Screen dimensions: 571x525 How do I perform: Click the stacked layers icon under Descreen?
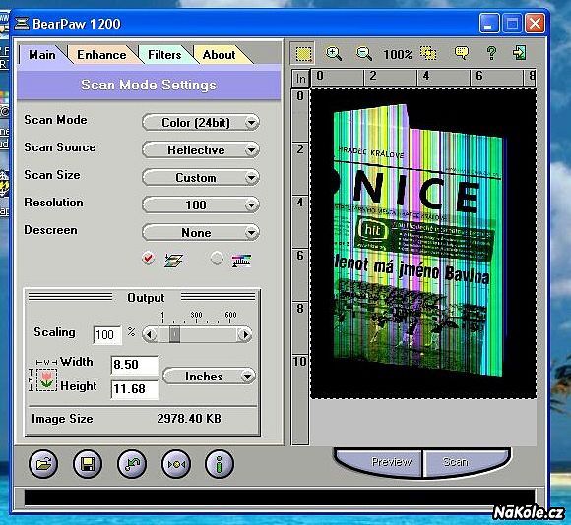pyautogui.click(x=173, y=260)
